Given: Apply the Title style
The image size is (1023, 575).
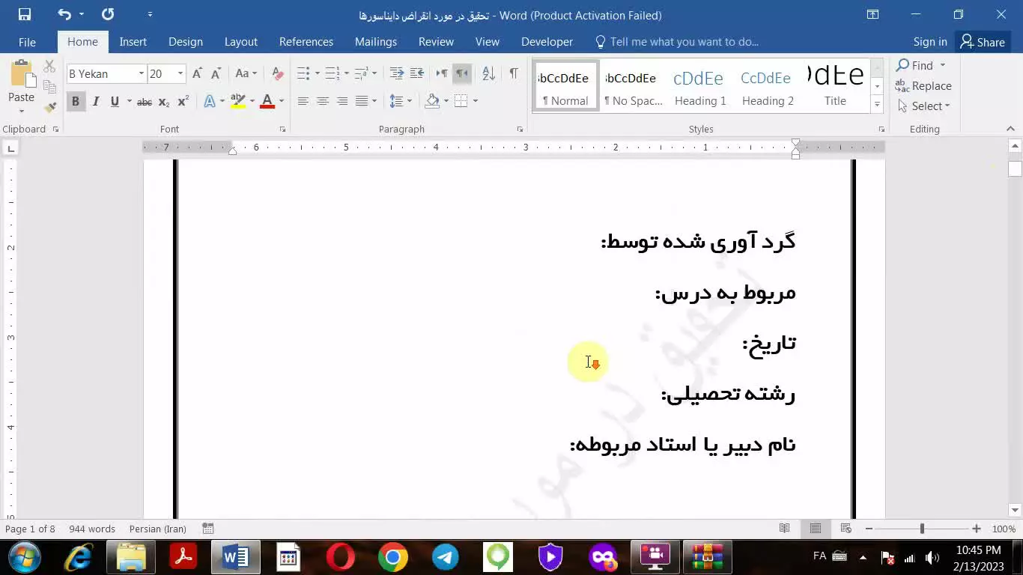Looking at the screenshot, I should [835, 86].
